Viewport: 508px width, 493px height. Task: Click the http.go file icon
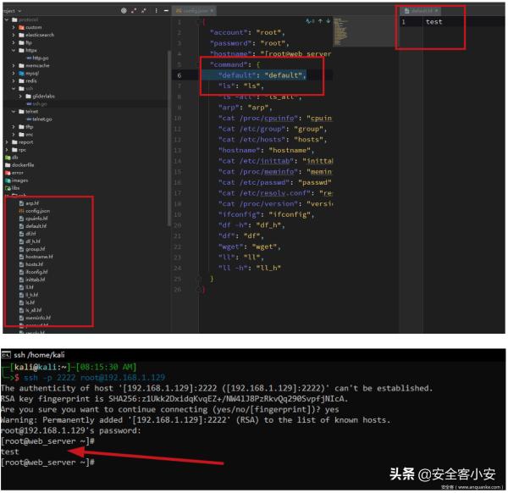[x=30, y=58]
